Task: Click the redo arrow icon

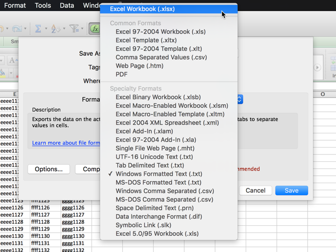Action: click(x=17, y=28)
